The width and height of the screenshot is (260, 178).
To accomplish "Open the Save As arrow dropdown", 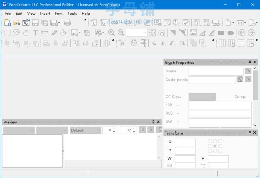I will pyautogui.click(x=59, y=23).
